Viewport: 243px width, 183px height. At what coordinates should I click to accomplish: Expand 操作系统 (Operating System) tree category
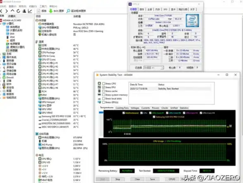click(x=1, y=57)
